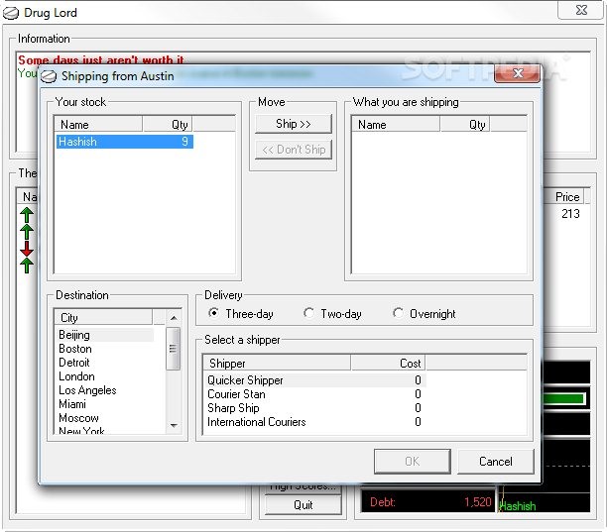Screen dimensions: 607x532
Task: Select Hashish row in Your stock
Action: click(x=124, y=142)
